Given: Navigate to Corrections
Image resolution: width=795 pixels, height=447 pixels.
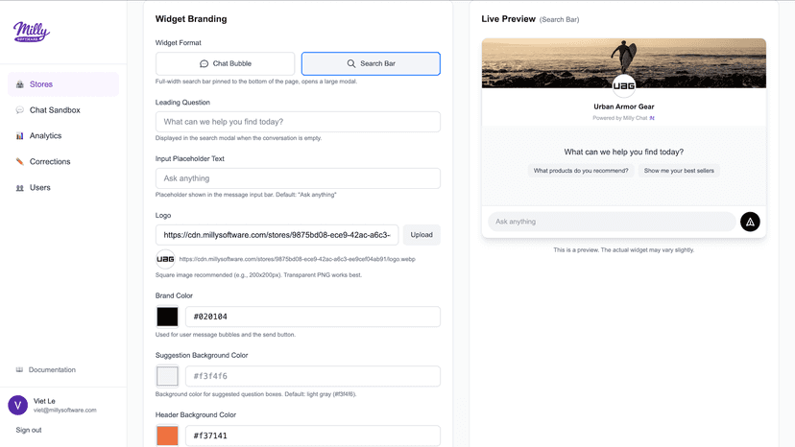Looking at the screenshot, I should pos(63,162).
